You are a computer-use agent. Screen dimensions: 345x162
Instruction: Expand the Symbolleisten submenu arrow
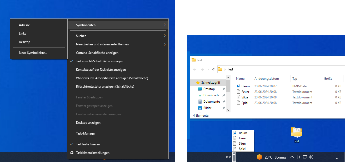(164, 25)
